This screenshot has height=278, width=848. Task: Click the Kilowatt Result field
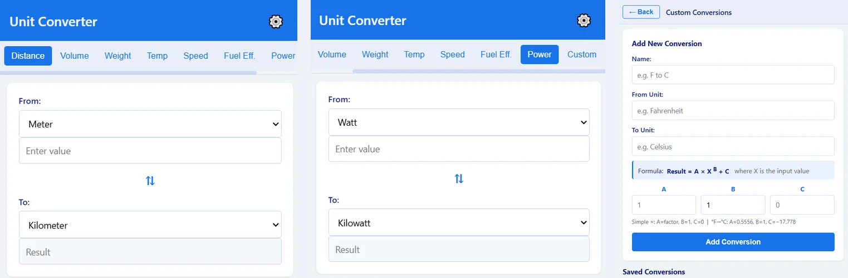click(x=459, y=250)
